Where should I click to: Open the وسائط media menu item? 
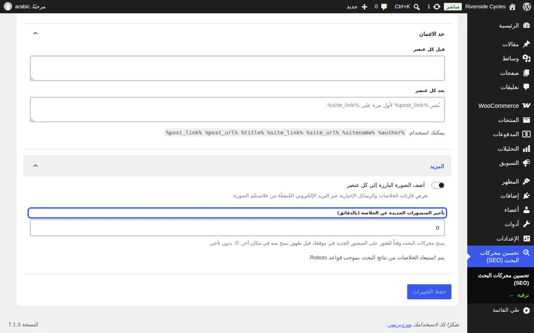click(501, 58)
